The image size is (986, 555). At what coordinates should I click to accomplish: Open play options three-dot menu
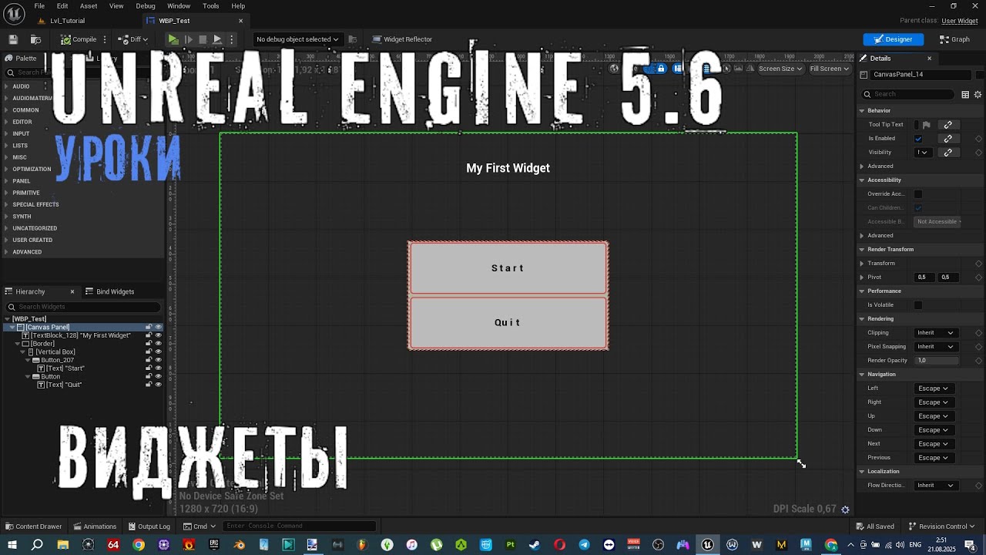tap(231, 39)
